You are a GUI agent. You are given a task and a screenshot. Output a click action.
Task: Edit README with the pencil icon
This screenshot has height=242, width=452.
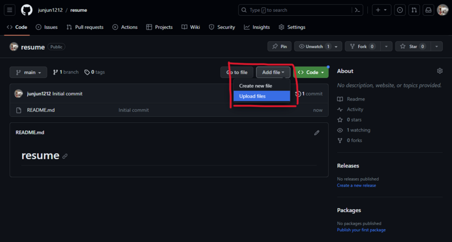317,133
